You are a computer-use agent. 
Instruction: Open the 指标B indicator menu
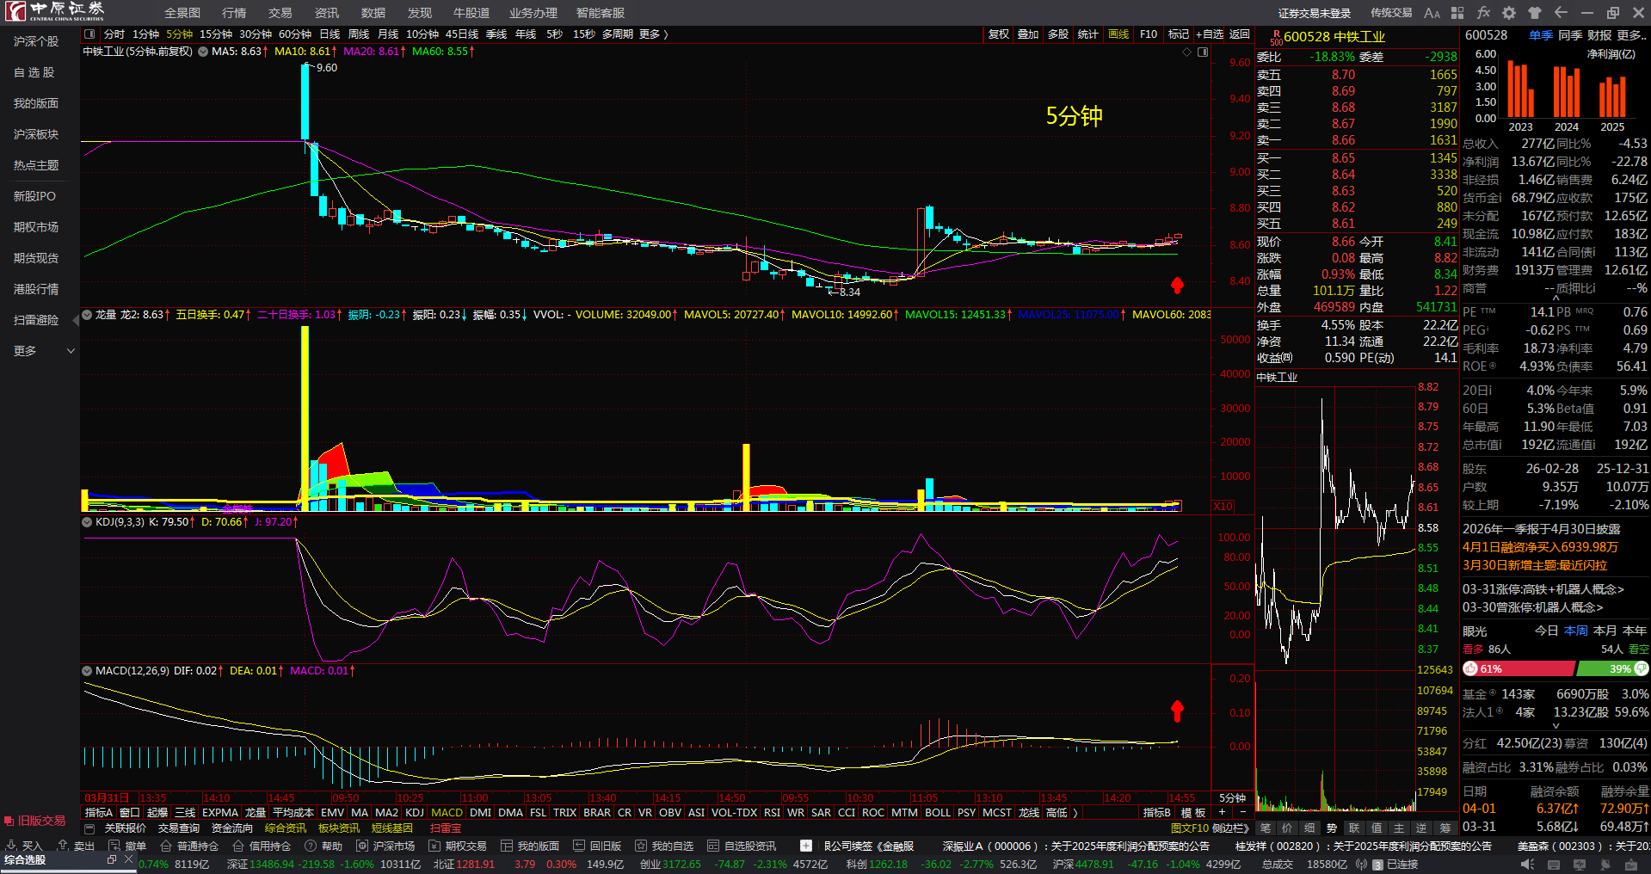pos(1157,813)
